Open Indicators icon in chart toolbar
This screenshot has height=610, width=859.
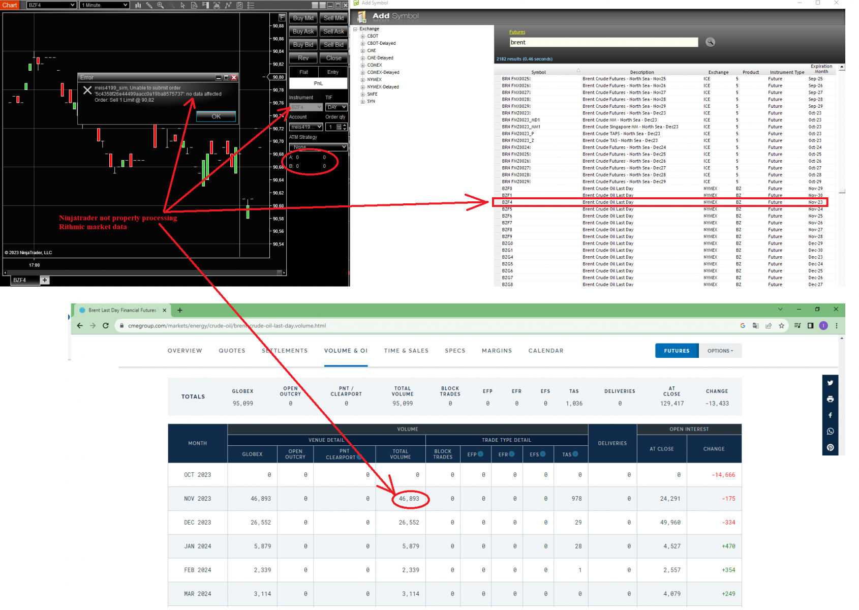coord(228,5)
